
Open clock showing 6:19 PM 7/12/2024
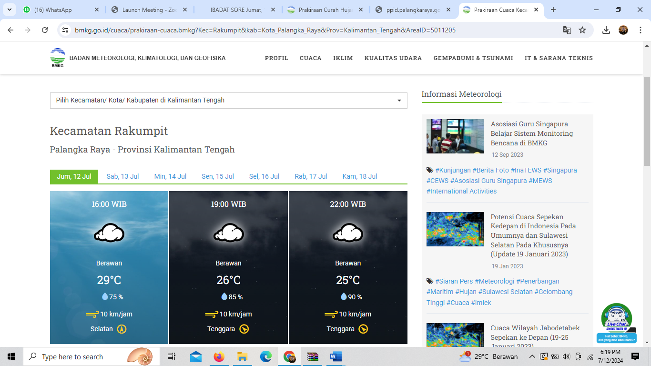[x=610, y=356]
